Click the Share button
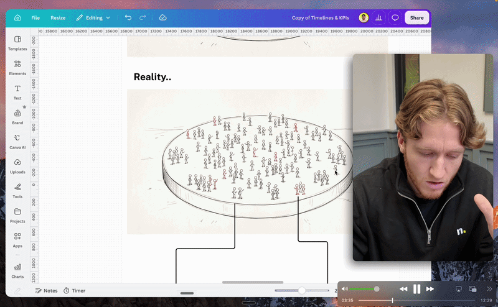The height and width of the screenshot is (307, 498). [416, 18]
